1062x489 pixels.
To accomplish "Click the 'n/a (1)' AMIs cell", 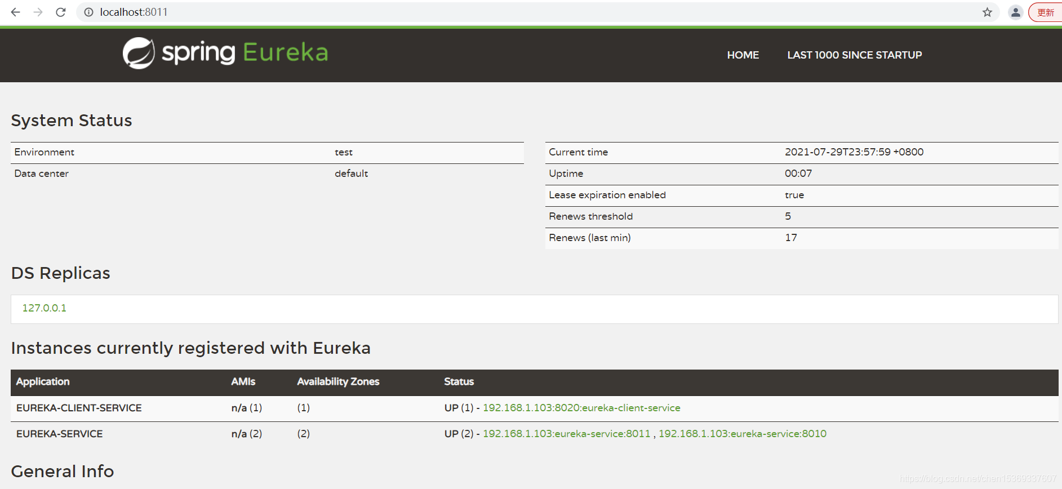I will [x=247, y=408].
